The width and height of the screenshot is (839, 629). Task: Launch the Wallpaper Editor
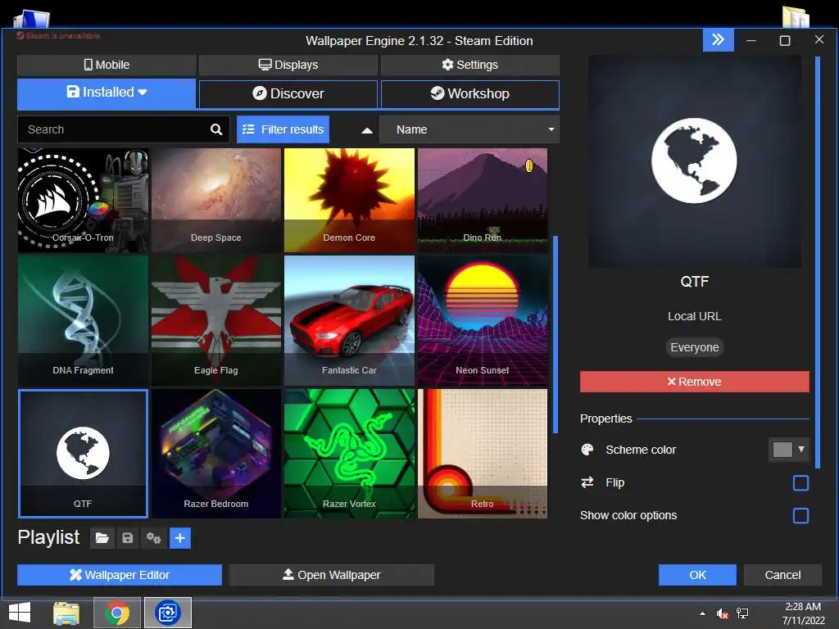click(x=120, y=575)
